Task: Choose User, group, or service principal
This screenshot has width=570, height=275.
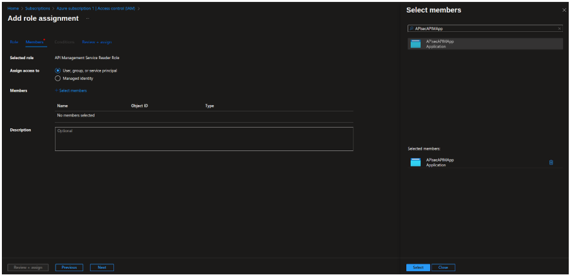Action: (57, 71)
